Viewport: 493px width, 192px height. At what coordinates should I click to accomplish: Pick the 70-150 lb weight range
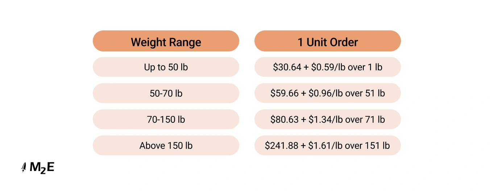click(x=166, y=120)
